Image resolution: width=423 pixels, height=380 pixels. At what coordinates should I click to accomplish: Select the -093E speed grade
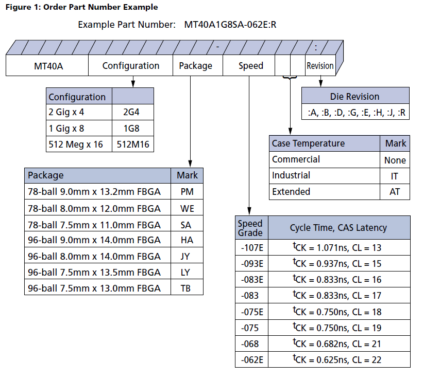click(252, 263)
